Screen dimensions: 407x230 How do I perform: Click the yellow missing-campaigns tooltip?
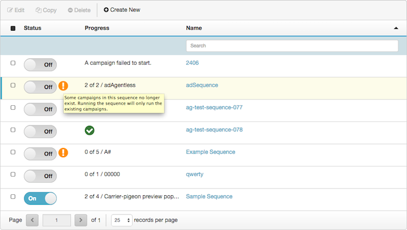[114, 103]
